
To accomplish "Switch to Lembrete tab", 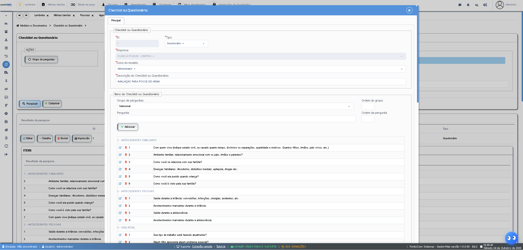I will click(x=40, y=15).
